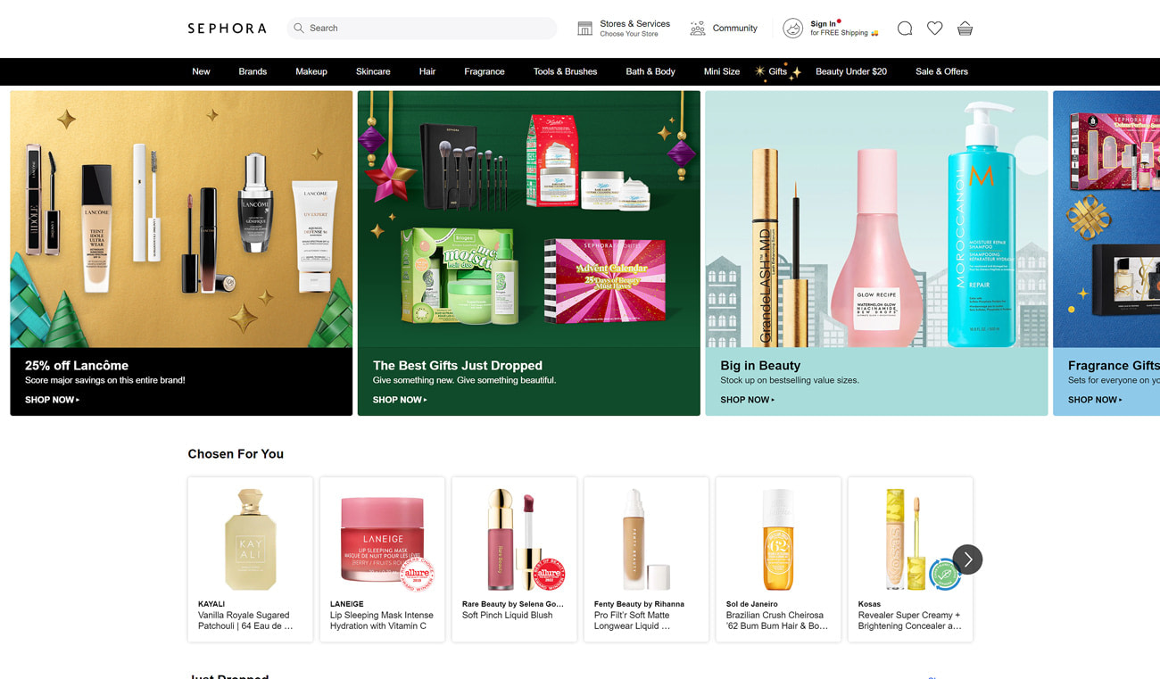Open Laneige Lip Sleeping Mask product card
The image size is (1160, 679).
coord(382,559)
